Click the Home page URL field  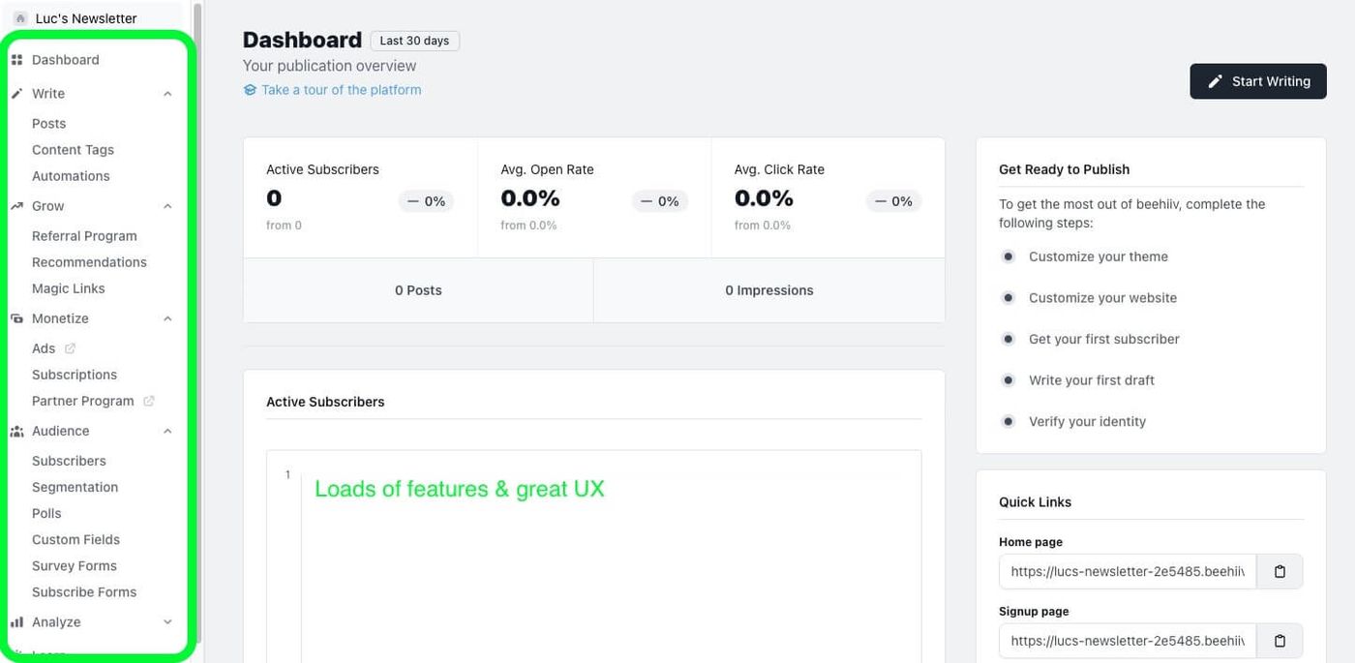tap(1128, 571)
